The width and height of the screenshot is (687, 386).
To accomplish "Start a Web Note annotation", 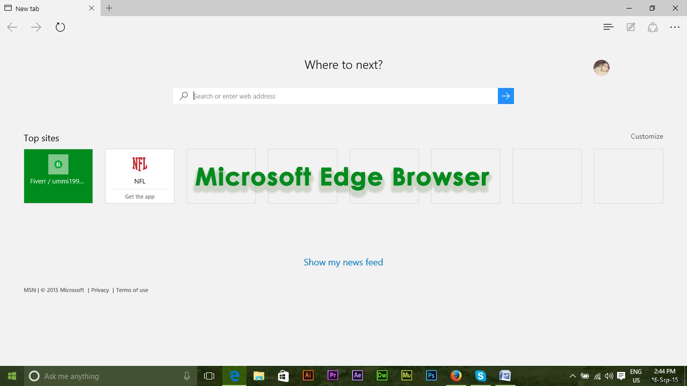I will (630, 27).
